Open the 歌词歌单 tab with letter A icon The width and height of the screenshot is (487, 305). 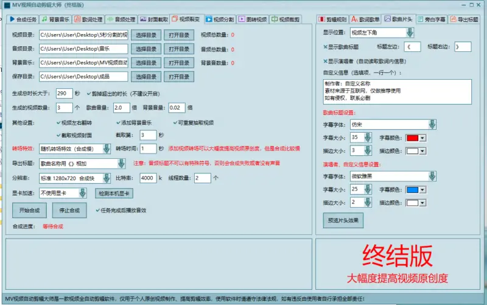[365, 19]
